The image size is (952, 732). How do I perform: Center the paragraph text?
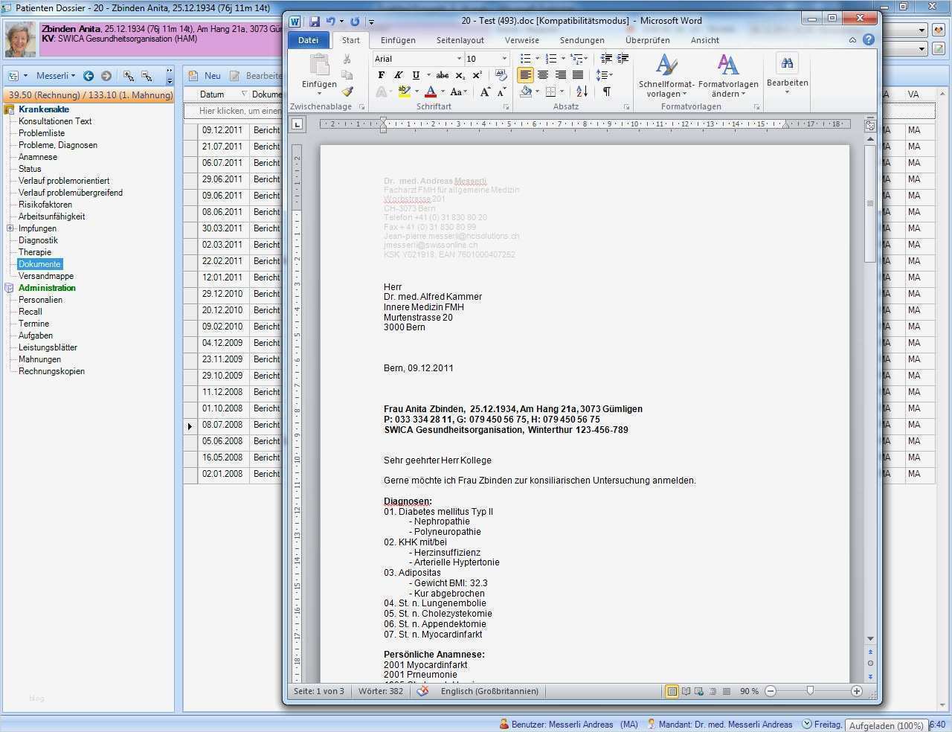pos(543,75)
